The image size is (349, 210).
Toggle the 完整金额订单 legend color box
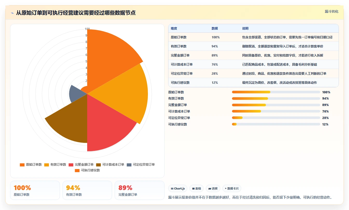[x=71, y=165]
